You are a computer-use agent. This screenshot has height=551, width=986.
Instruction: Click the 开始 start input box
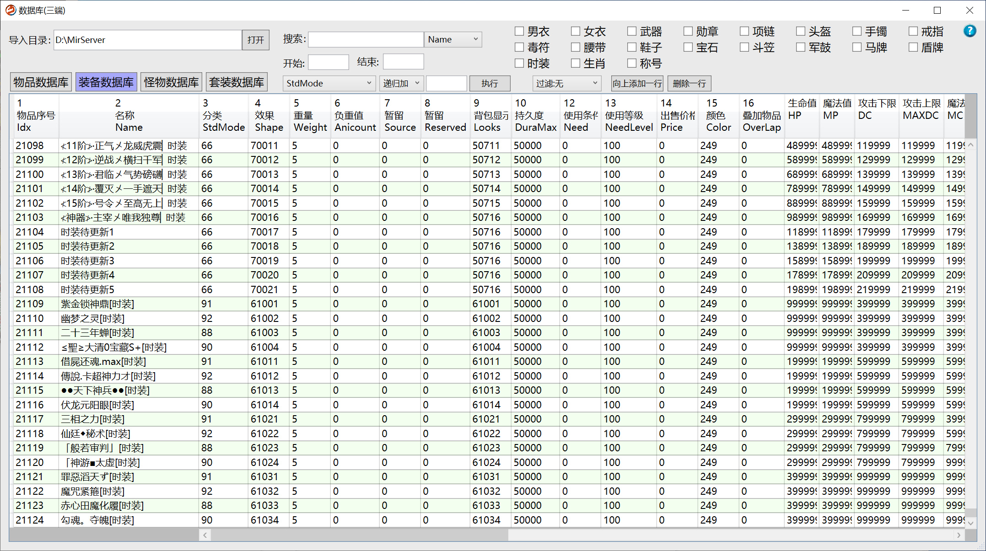[x=328, y=62]
